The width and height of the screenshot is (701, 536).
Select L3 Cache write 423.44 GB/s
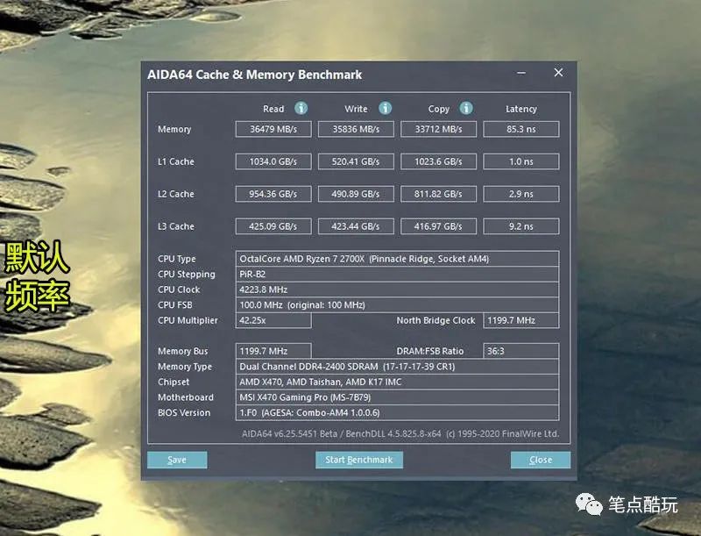(356, 226)
